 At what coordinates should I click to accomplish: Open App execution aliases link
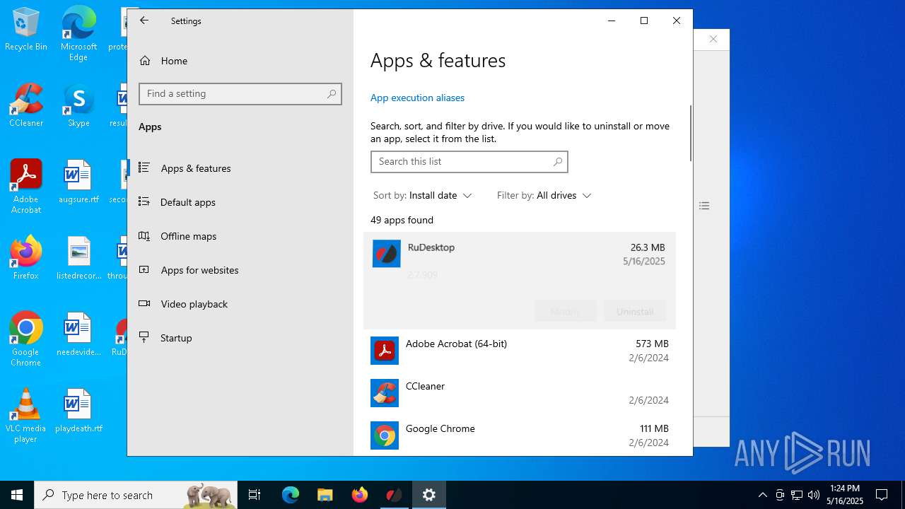tap(417, 98)
